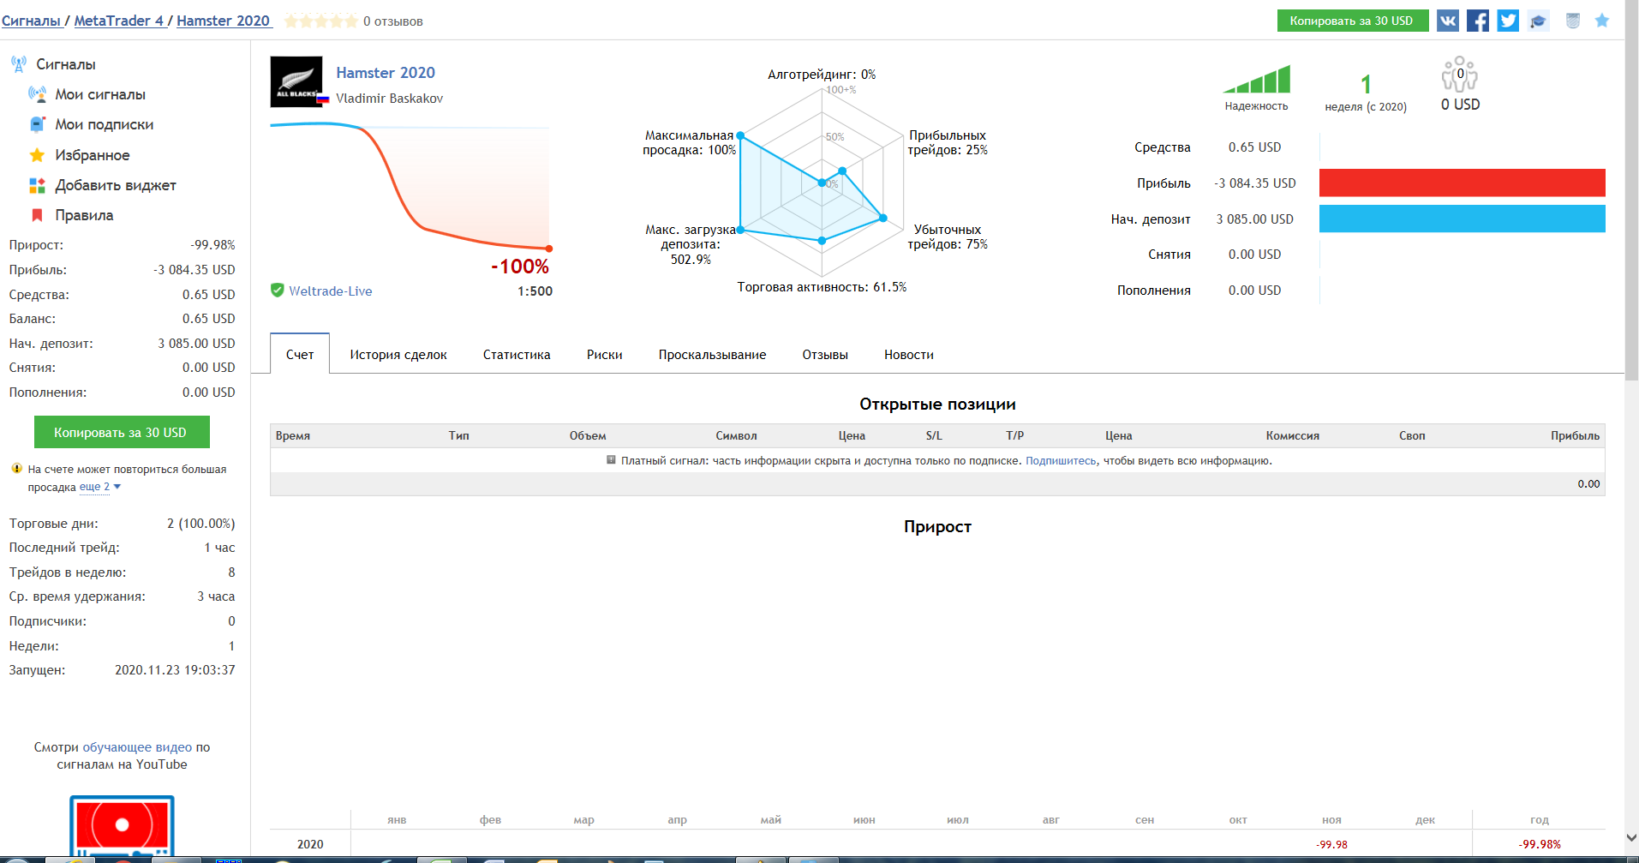This screenshot has width=1639, height=863.
Task: Go to Сигналы breadcrumb link
Action: click(31, 21)
